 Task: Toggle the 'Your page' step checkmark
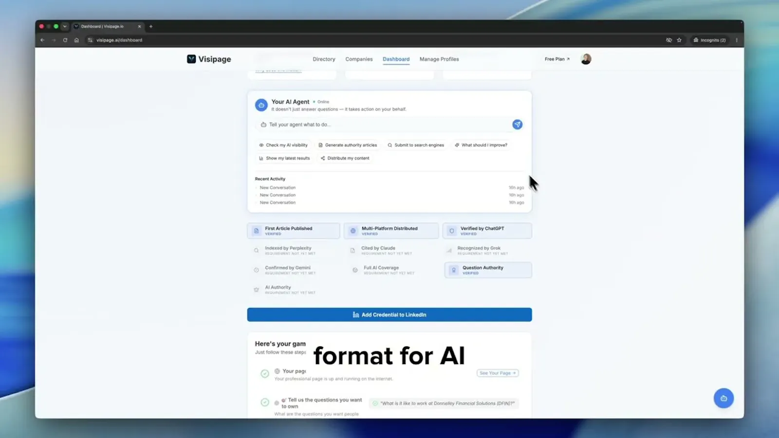click(265, 374)
